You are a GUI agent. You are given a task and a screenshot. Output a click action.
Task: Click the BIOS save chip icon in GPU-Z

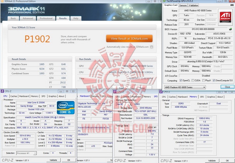click(230, 29)
